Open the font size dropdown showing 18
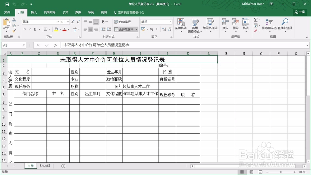 [x=68, y=22]
